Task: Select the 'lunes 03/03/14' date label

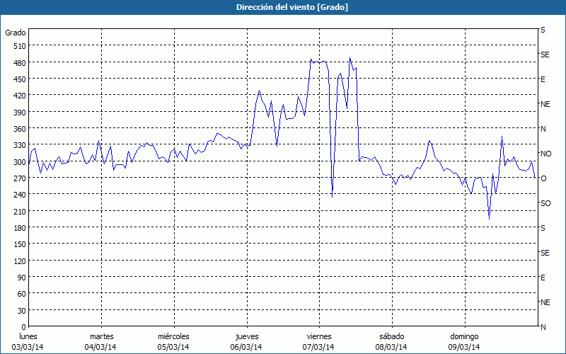Action: click(x=28, y=341)
